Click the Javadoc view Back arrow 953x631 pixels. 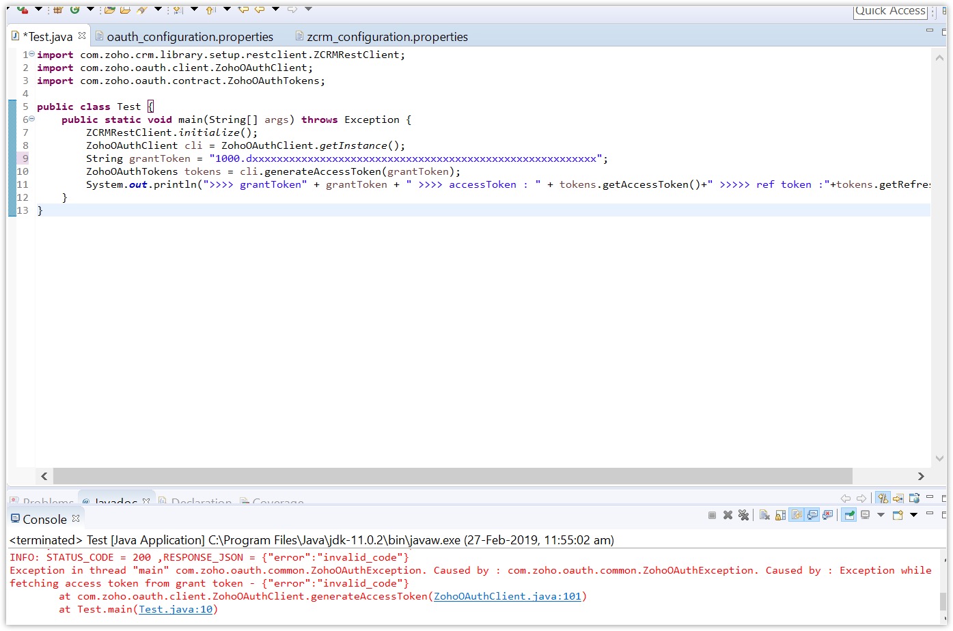click(846, 499)
